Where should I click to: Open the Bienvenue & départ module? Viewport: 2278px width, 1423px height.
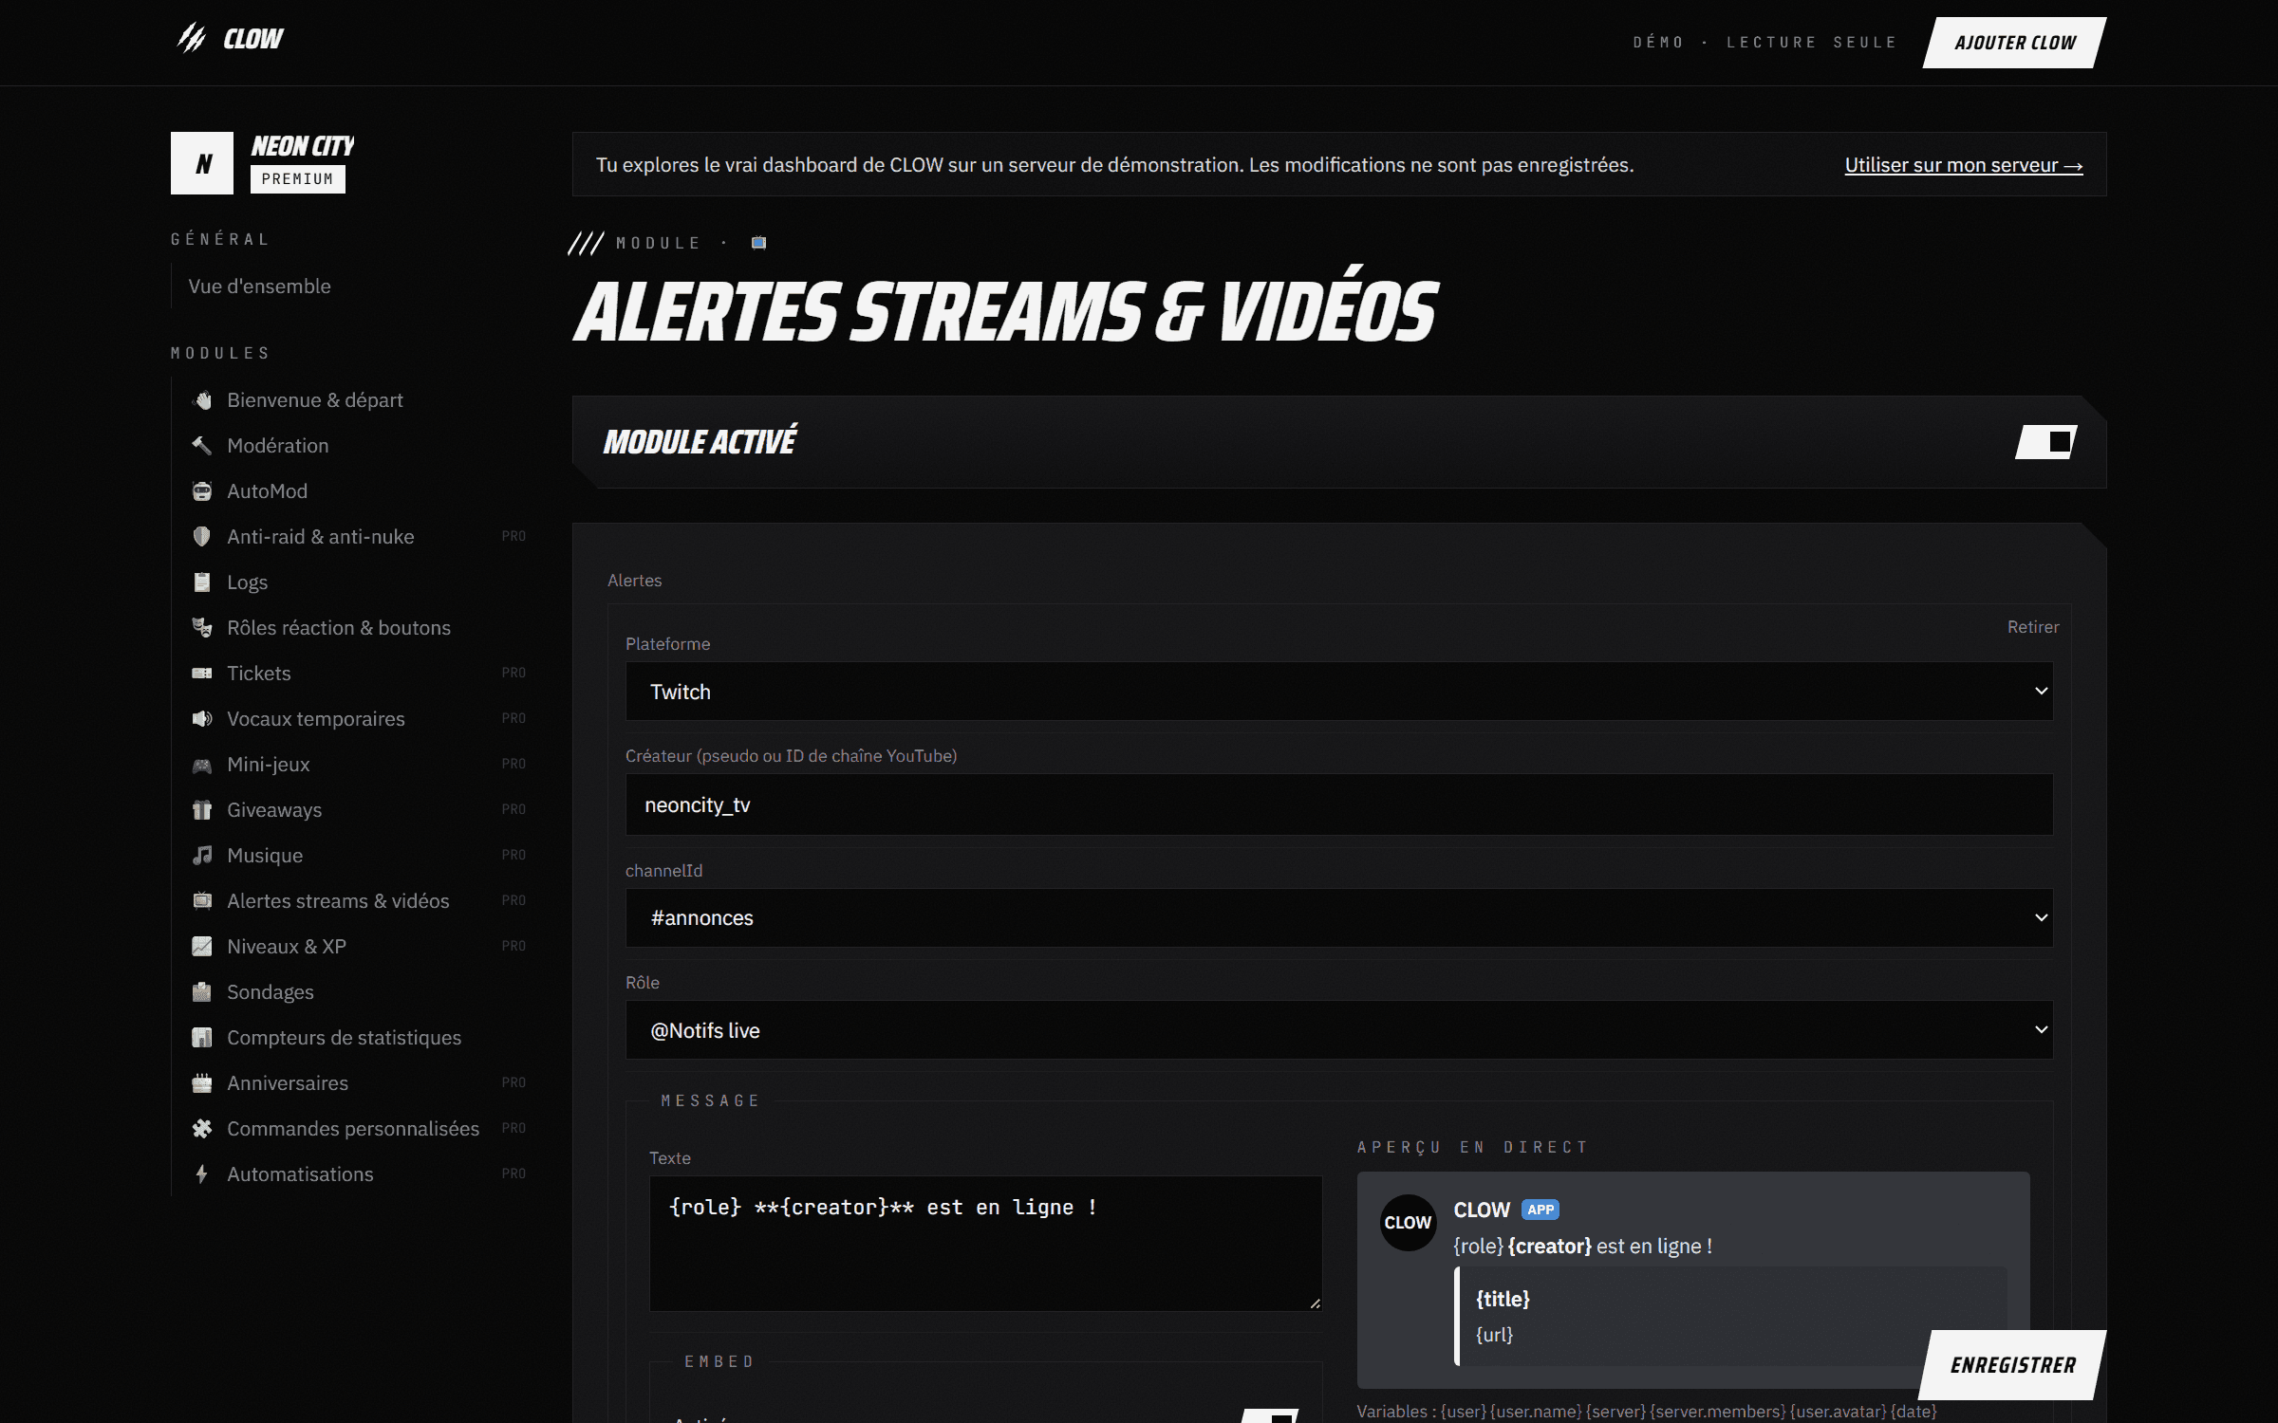click(359, 400)
